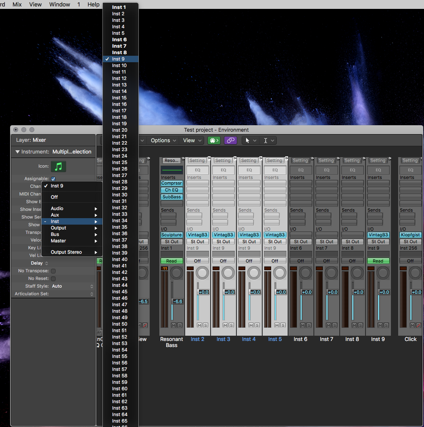Open the Options dropdown in Environment toolbar

click(x=163, y=140)
